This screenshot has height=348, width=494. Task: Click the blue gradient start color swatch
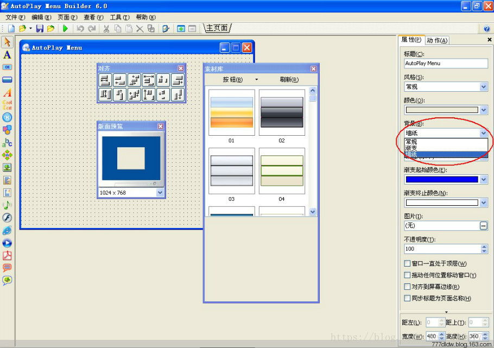(x=442, y=179)
